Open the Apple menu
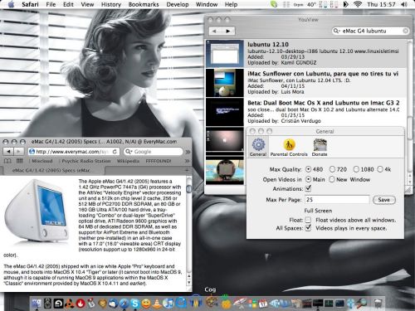Screen dimensions: 415x311 coord(11,4)
